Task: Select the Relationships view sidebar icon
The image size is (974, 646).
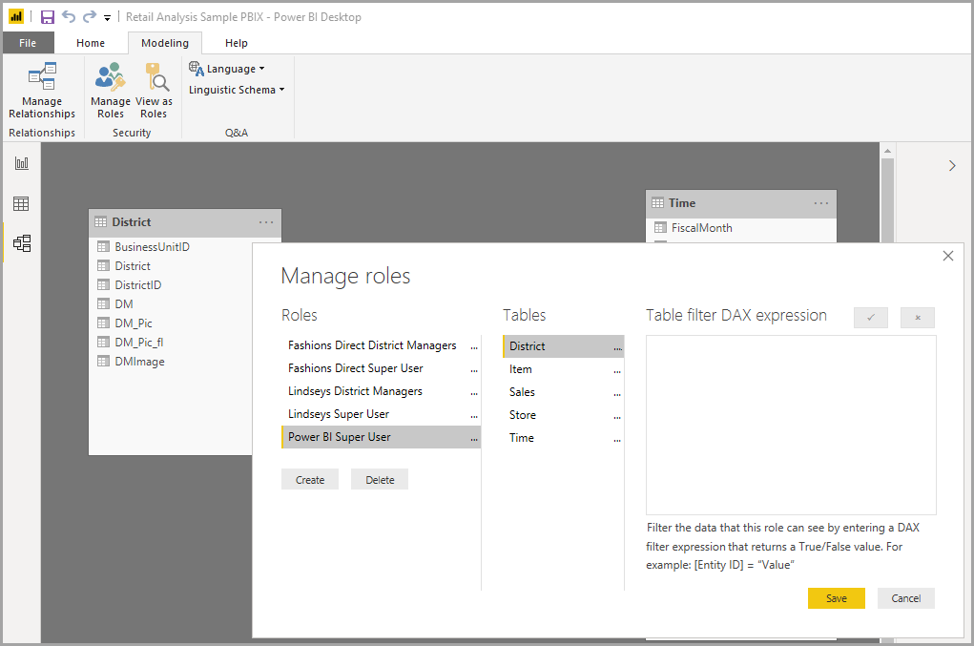Action: click(x=21, y=243)
